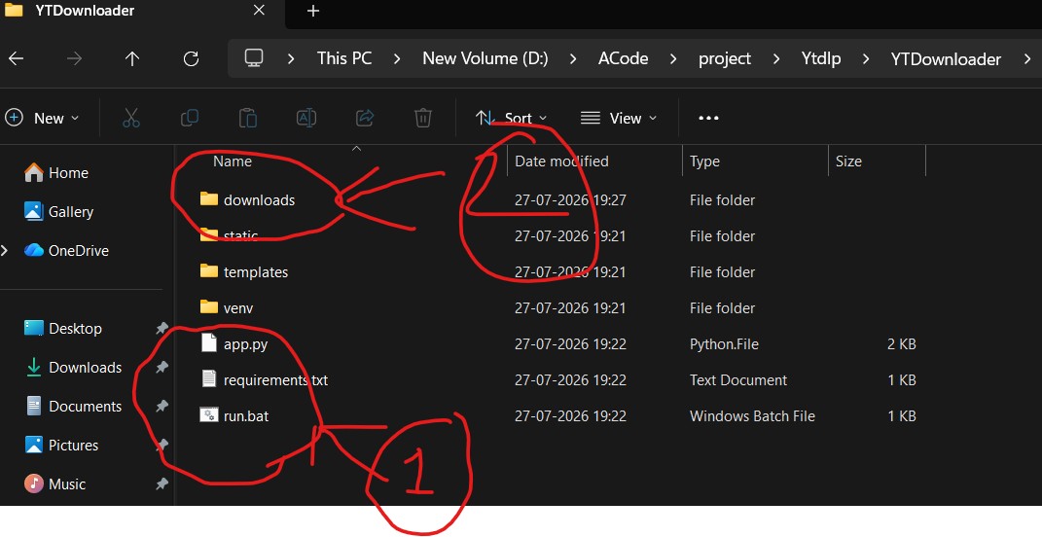Click YTDownloader in breadcrumb path
The image size is (1042, 537).
[946, 59]
